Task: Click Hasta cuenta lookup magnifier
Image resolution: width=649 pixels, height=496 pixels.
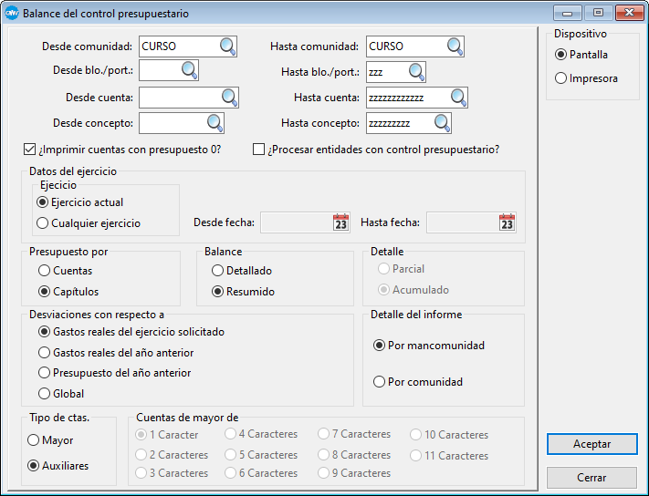Action: click(457, 98)
